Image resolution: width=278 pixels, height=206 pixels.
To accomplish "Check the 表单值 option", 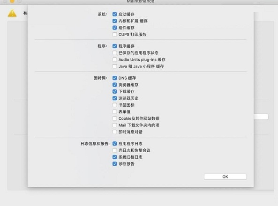I will pos(114,111).
